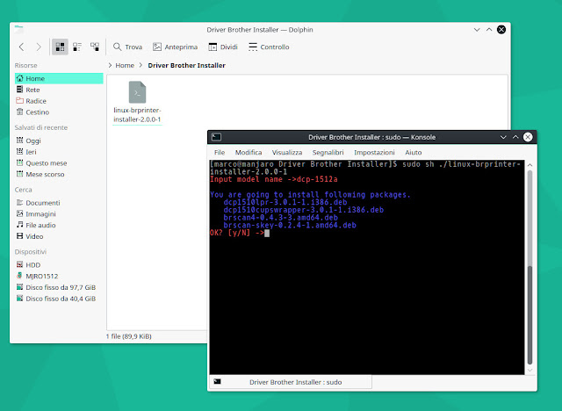This screenshot has width=562, height=411.
Task: Maximize the Konsole window
Action: [x=515, y=137]
